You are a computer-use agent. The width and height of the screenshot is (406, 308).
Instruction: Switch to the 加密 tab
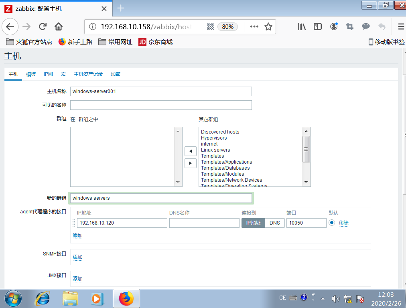[x=116, y=74]
